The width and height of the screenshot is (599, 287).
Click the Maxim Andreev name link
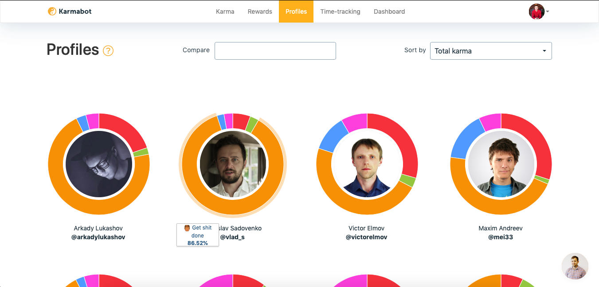501,228
